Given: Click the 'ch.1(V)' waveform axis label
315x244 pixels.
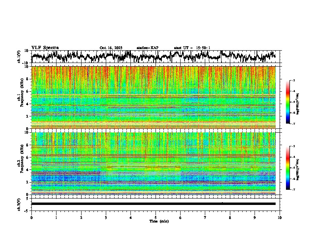Looking at the screenshot, I should pyautogui.click(x=19, y=57).
